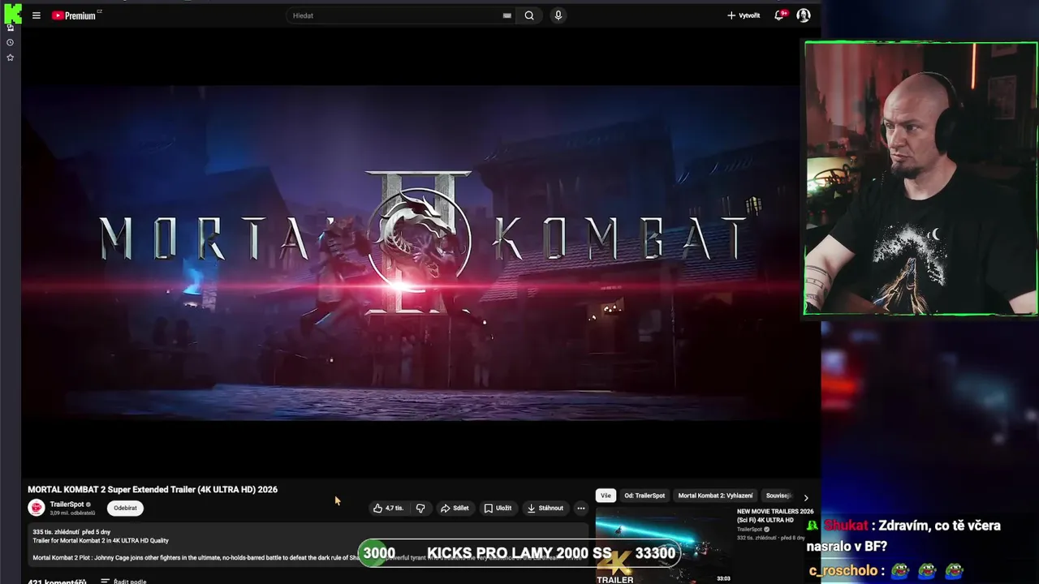This screenshot has height=584, width=1039.
Task: Open the TrailerSpot channel name link
Action: click(67, 505)
